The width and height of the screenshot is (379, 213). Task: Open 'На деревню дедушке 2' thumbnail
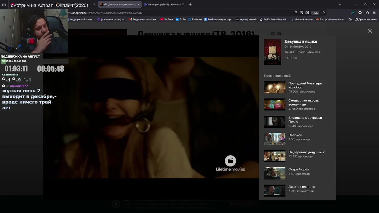coord(274,156)
